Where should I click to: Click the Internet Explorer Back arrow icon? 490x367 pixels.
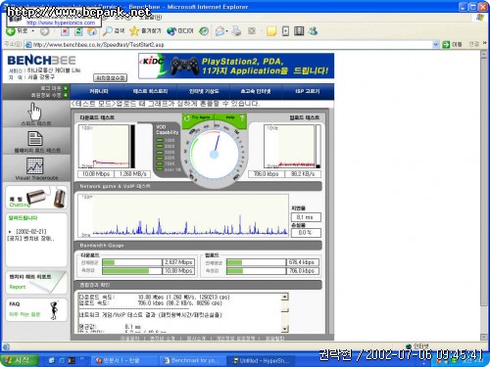pyautogui.click(x=11, y=31)
